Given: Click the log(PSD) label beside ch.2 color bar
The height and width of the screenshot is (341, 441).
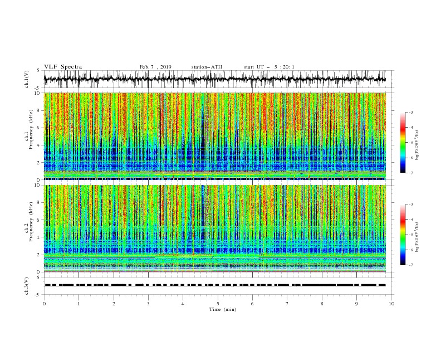Looking at the screenshot, I should [418, 237].
